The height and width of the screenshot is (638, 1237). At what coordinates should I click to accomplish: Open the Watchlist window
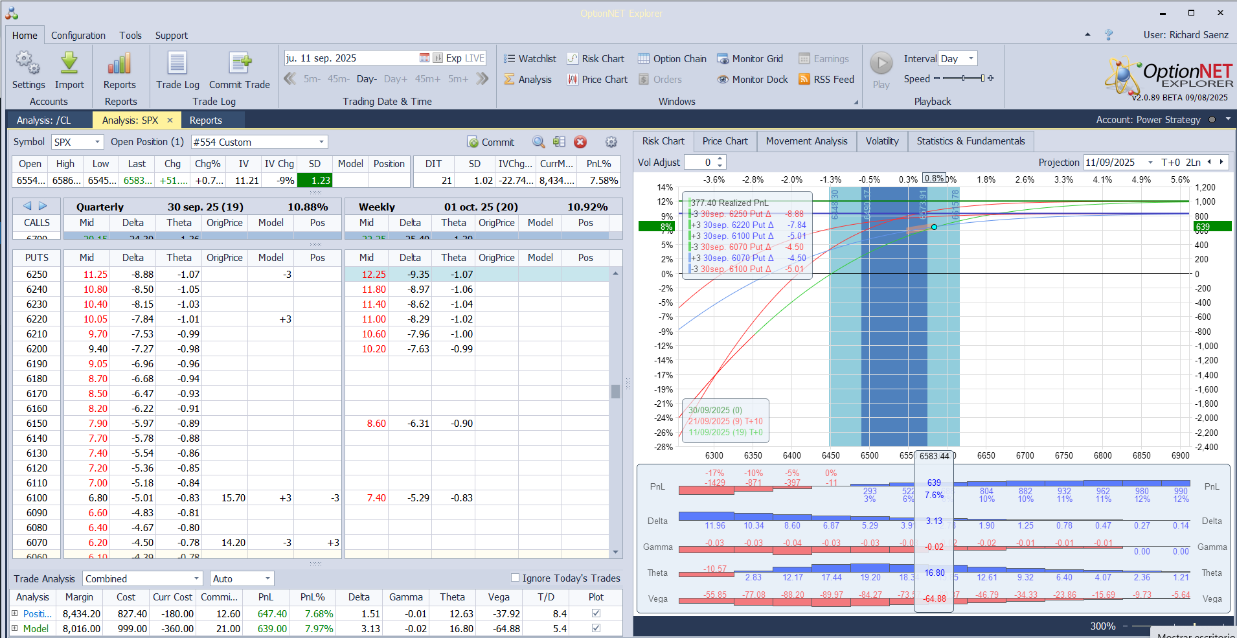click(x=530, y=59)
